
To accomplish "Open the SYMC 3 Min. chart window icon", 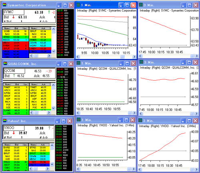I will point(141,5).
